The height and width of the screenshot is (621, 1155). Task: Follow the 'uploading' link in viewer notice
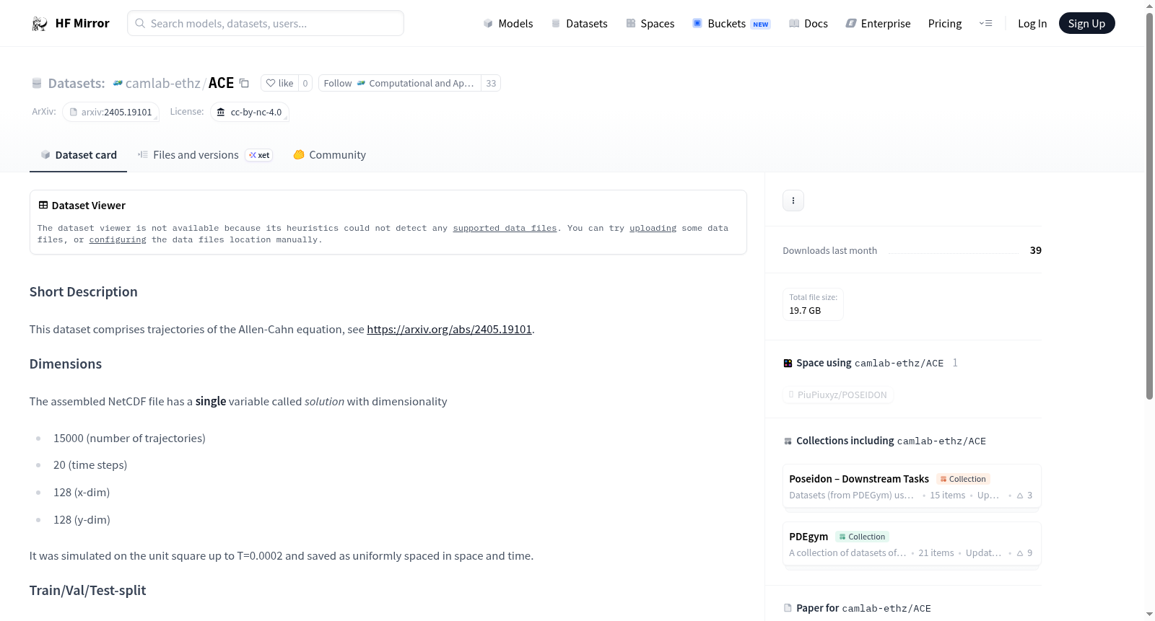pyautogui.click(x=653, y=229)
